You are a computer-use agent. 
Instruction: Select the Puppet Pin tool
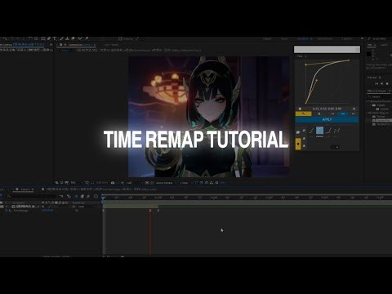[87, 38]
